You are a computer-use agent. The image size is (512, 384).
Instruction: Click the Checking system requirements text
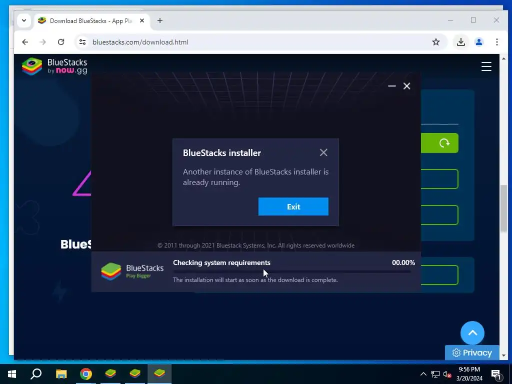tap(221, 262)
